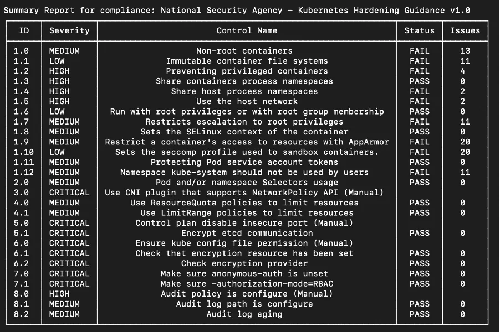The height and width of the screenshot is (332, 500).
Task: Click the Control Name column header
Action: [x=247, y=30]
